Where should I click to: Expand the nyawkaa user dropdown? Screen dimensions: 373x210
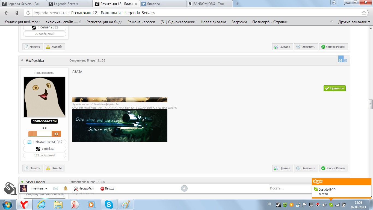39,188
